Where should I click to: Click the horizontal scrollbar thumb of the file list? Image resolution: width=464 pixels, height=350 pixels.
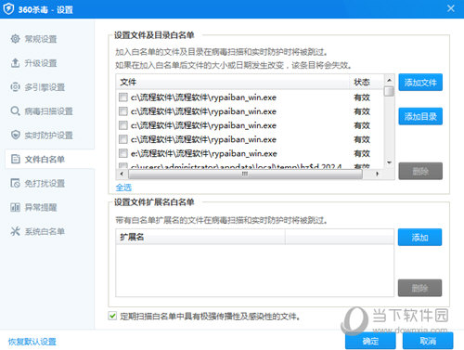[x=245, y=174]
